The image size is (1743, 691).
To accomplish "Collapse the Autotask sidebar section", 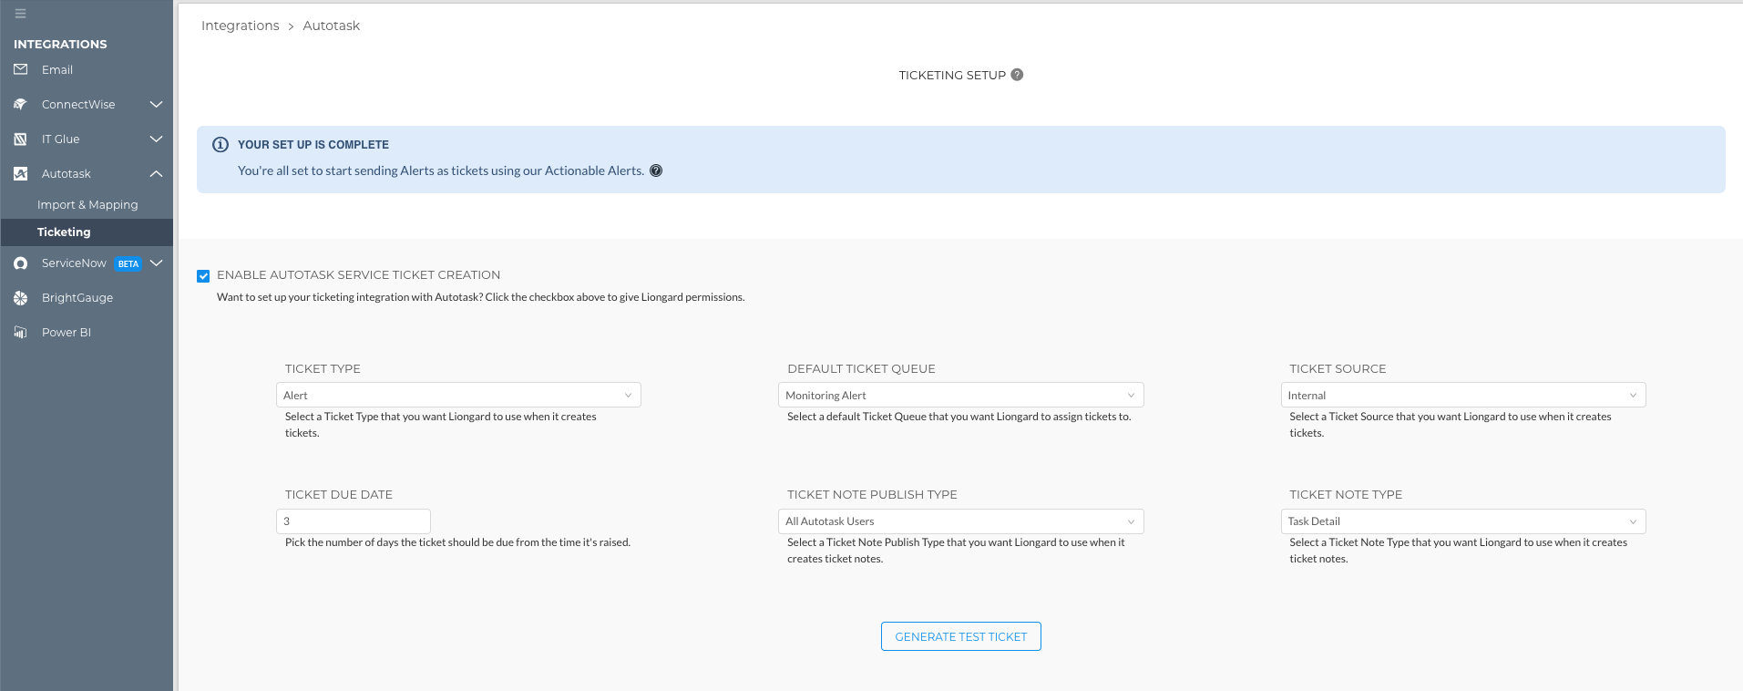I will point(156,173).
